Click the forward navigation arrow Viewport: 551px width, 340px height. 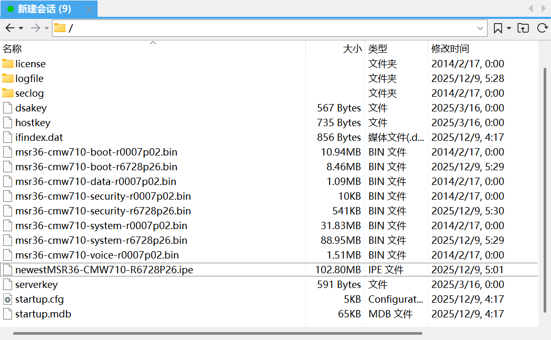(x=35, y=28)
